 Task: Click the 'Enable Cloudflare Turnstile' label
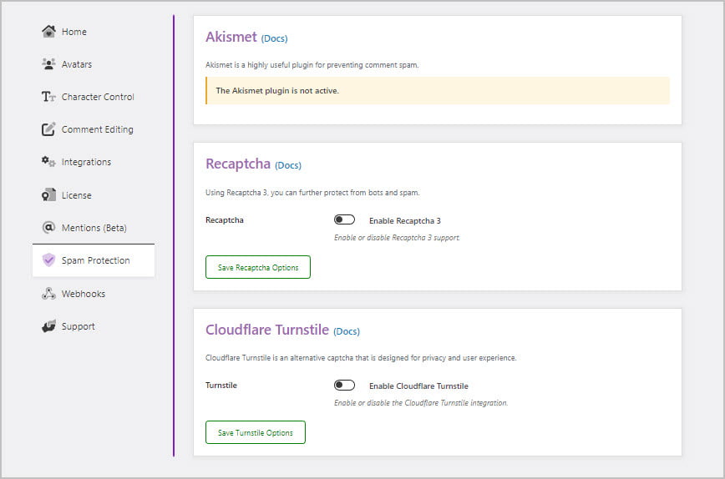tap(418, 386)
